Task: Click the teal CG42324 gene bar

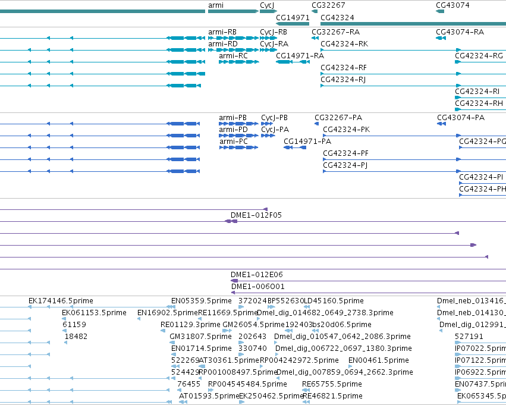Action: pyautogui.click(x=413, y=24)
